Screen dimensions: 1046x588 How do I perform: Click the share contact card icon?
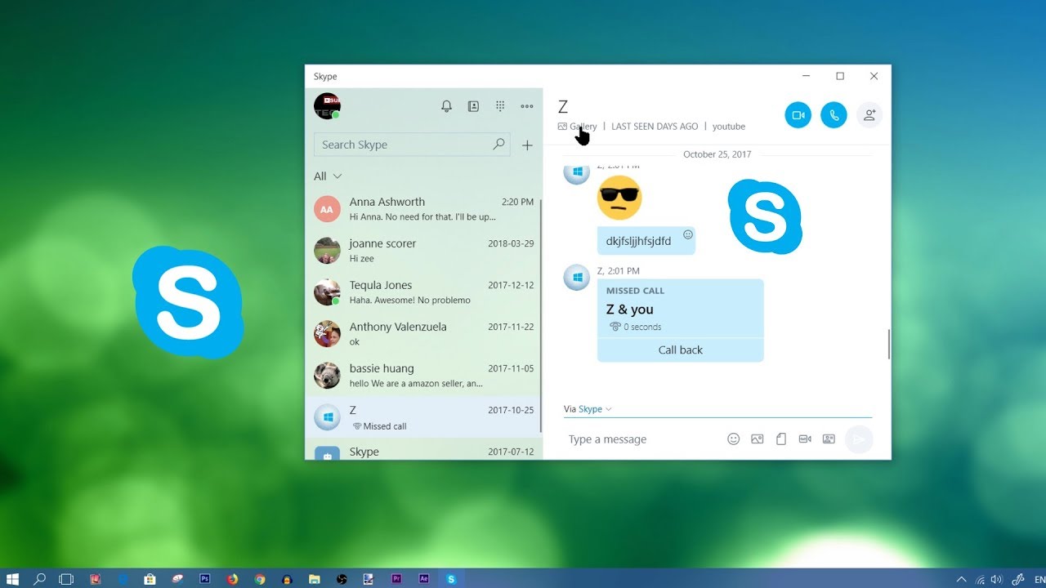coord(829,439)
